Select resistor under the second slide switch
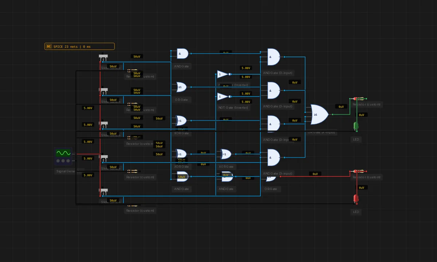The height and width of the screenshot is (262, 437). pos(132,104)
